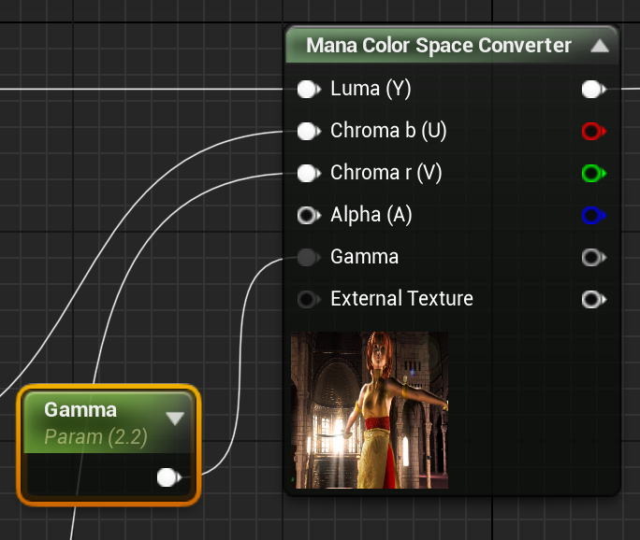Click output pin beside External Texture

pos(594,300)
